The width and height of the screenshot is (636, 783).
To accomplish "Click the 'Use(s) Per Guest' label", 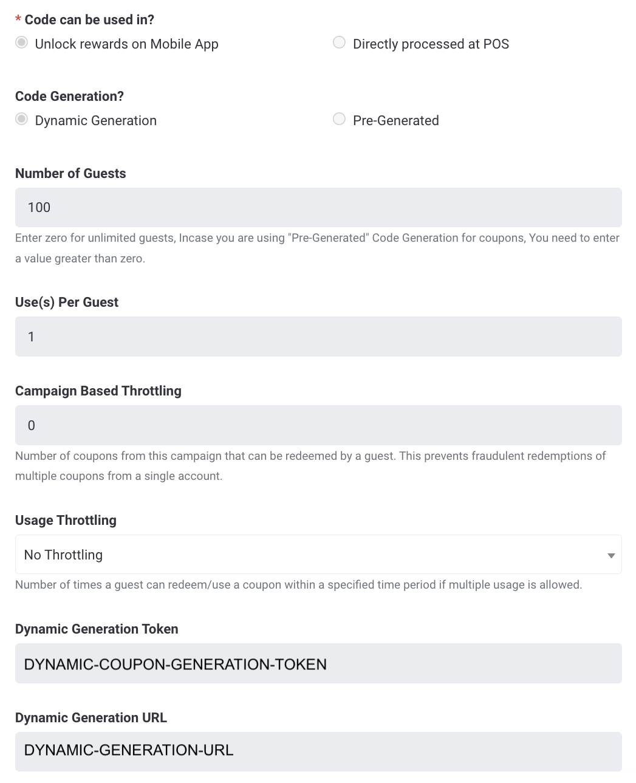I will pos(67,302).
